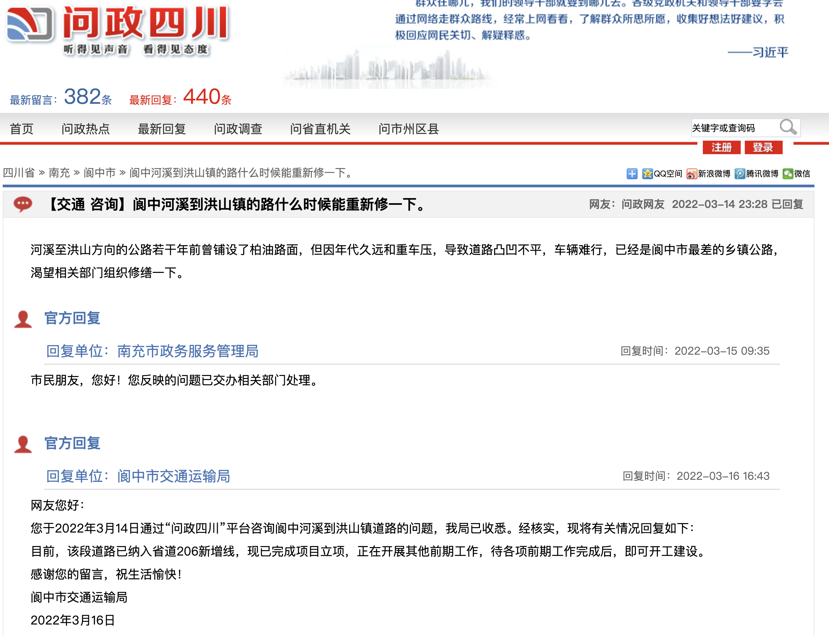The height and width of the screenshot is (636, 829).
Task: Click QQ空间 share text link
Action: (668, 174)
